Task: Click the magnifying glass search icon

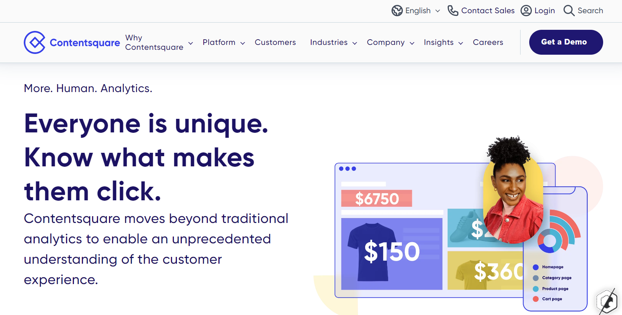Action: point(569,11)
